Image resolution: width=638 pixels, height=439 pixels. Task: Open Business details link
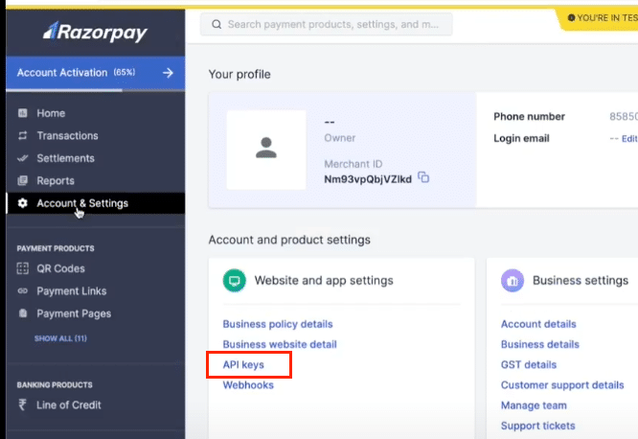pos(540,344)
